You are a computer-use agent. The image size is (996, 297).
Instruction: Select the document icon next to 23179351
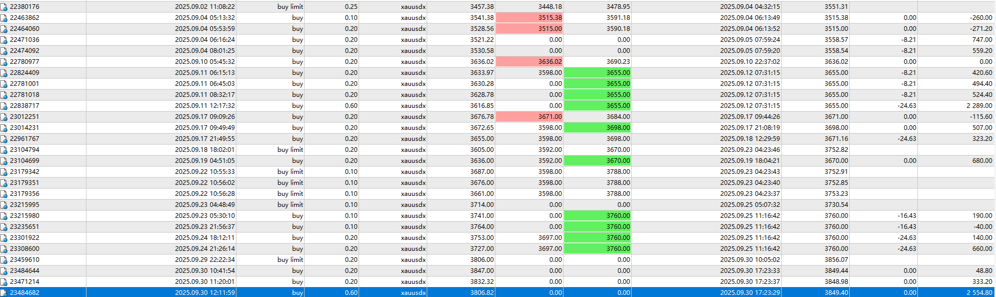pos(4,183)
